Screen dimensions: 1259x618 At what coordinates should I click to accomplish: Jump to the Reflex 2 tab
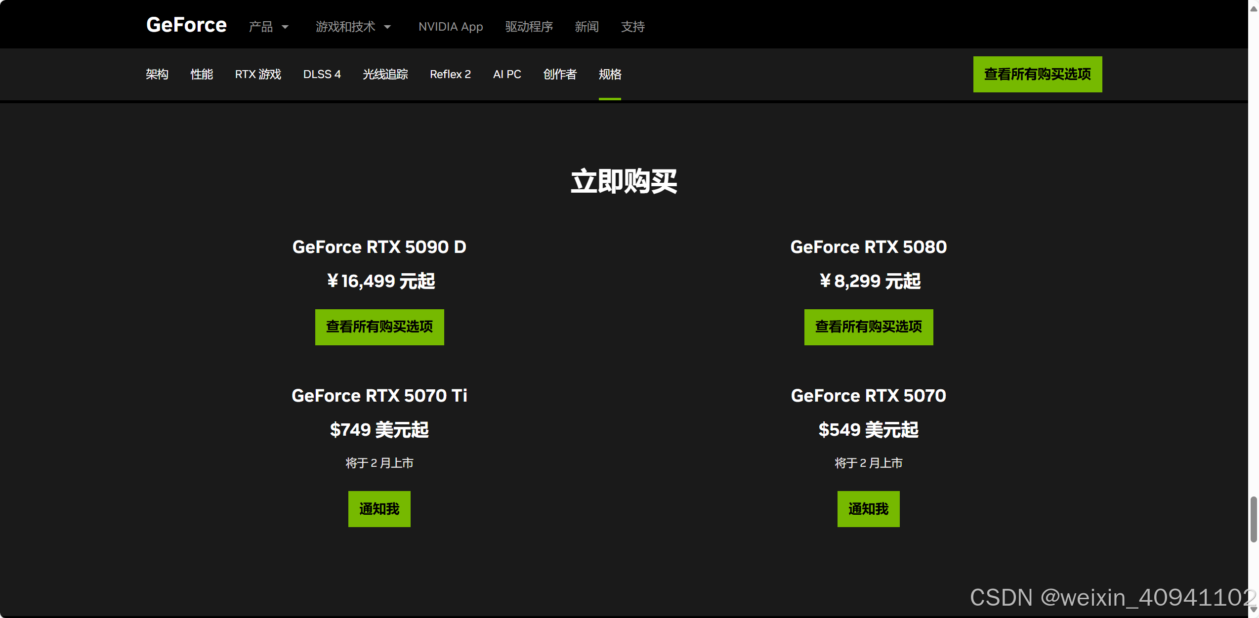tap(450, 74)
